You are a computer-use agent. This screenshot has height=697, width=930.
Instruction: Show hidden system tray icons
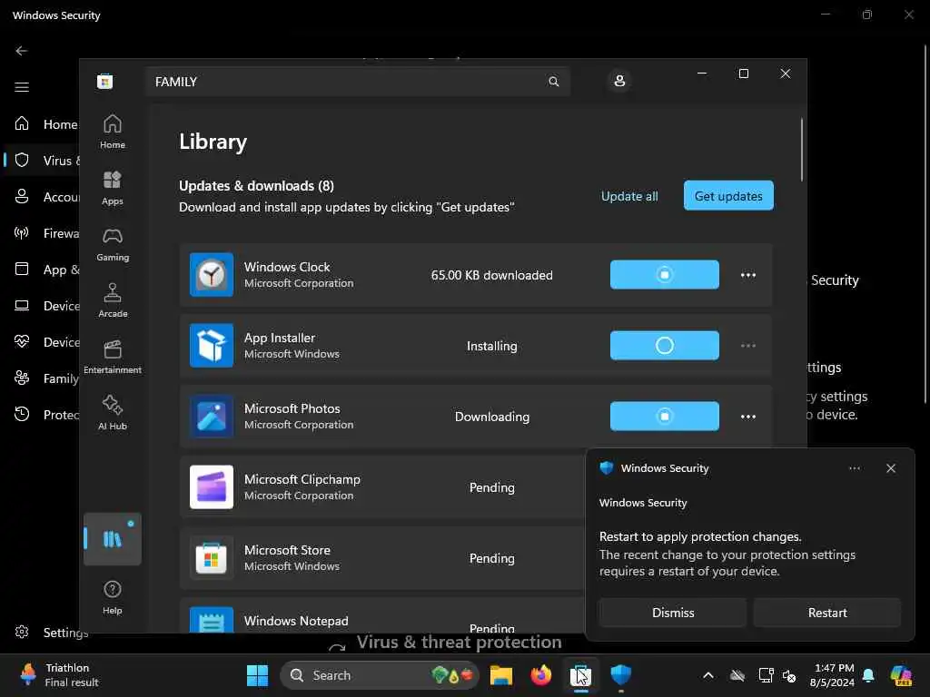pos(708,675)
